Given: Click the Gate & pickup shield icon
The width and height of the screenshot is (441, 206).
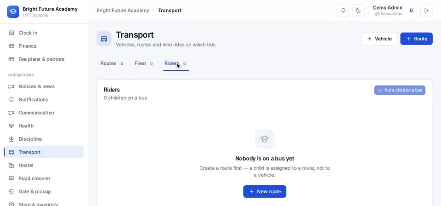Looking at the screenshot, I should (x=11, y=191).
